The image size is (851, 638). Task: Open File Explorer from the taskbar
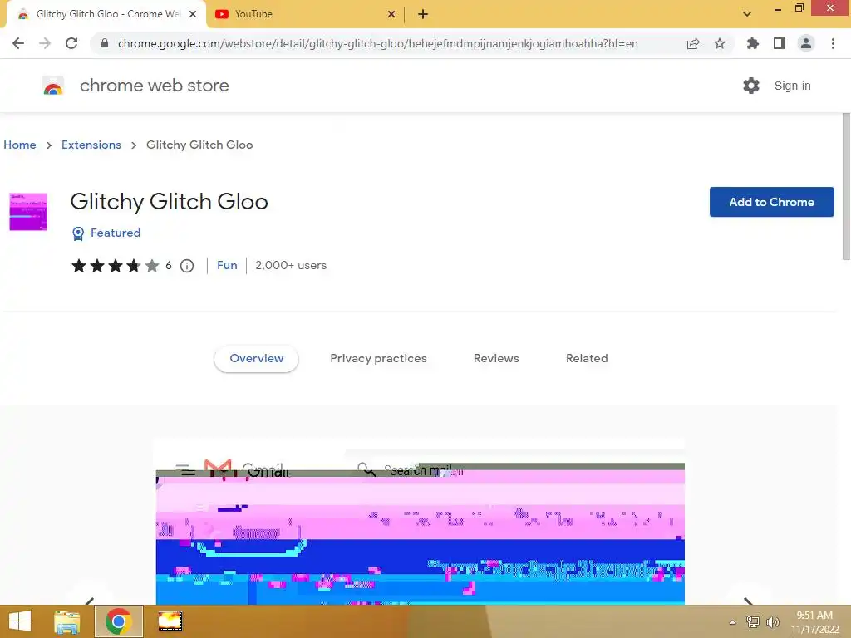[x=67, y=621]
